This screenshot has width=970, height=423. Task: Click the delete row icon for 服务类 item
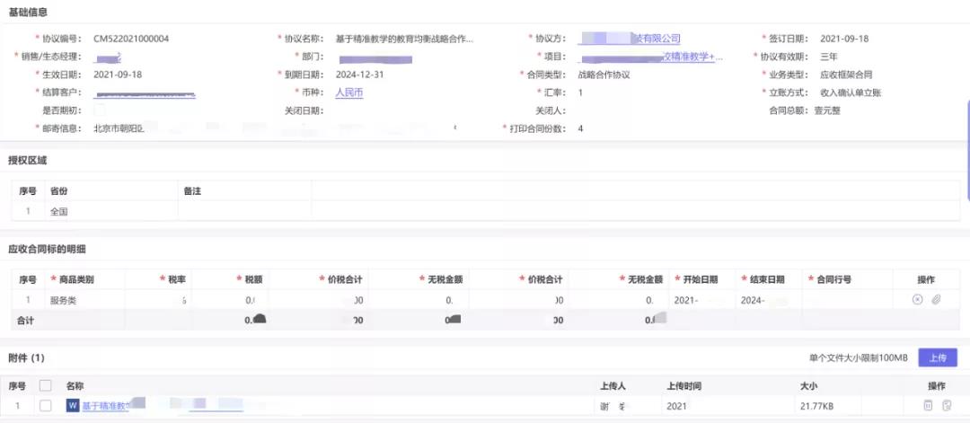tap(917, 300)
